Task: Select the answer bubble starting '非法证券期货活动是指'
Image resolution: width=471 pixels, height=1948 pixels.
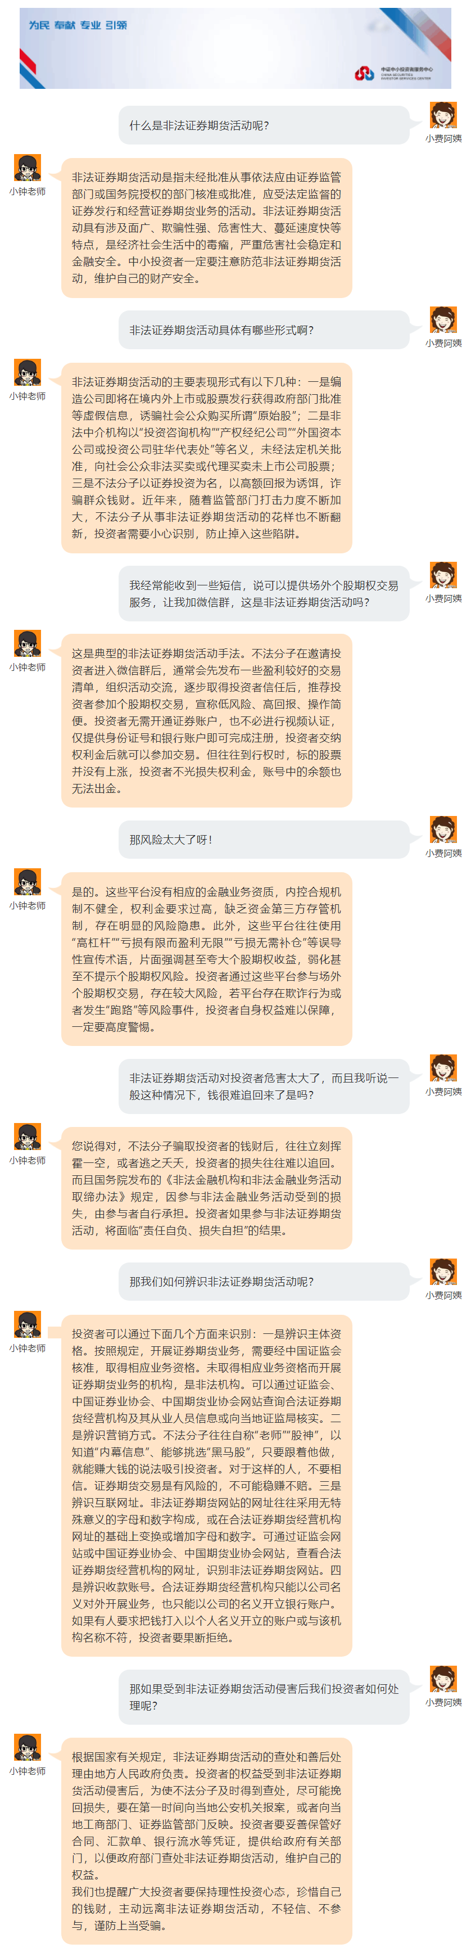Action: (x=206, y=228)
